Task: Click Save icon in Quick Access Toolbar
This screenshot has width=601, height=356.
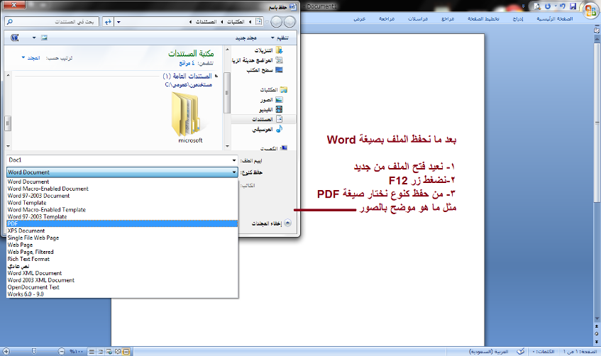Action: click(x=573, y=6)
